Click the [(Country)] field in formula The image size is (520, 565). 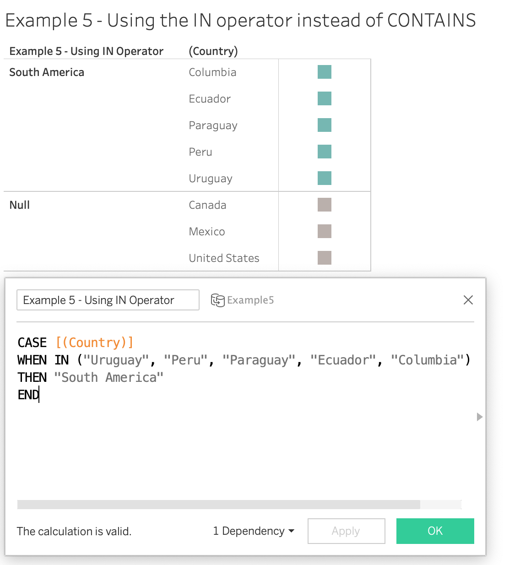point(95,342)
